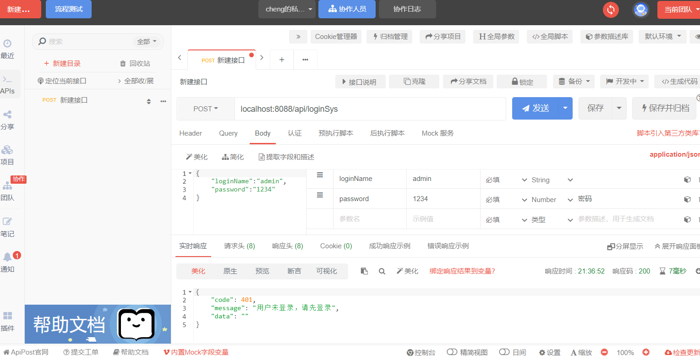
Task: Open the tab more options ellipsis
Action: point(305,60)
